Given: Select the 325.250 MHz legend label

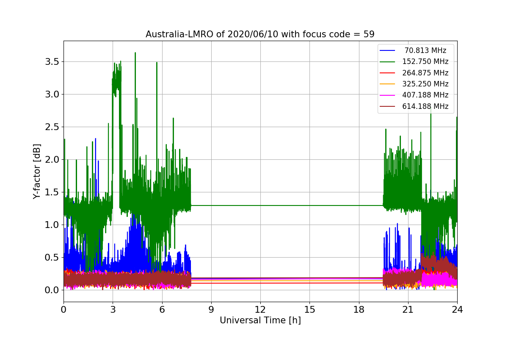Looking at the screenshot, I should click(425, 84).
